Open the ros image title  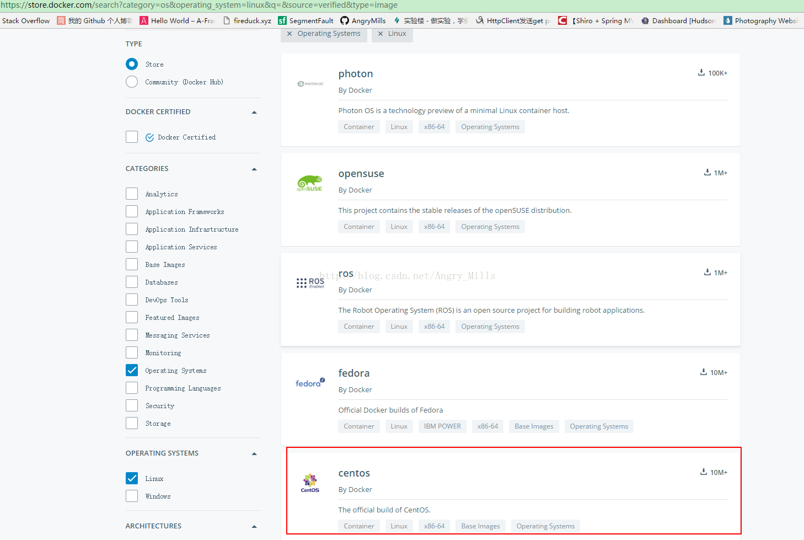346,274
